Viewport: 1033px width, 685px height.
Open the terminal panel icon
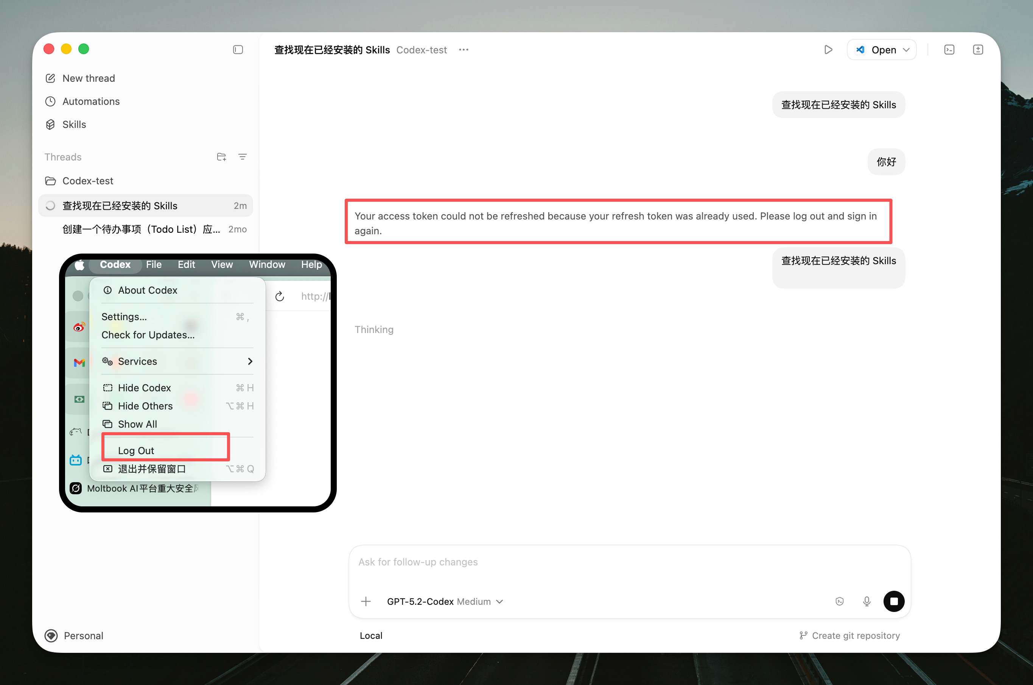(x=949, y=50)
